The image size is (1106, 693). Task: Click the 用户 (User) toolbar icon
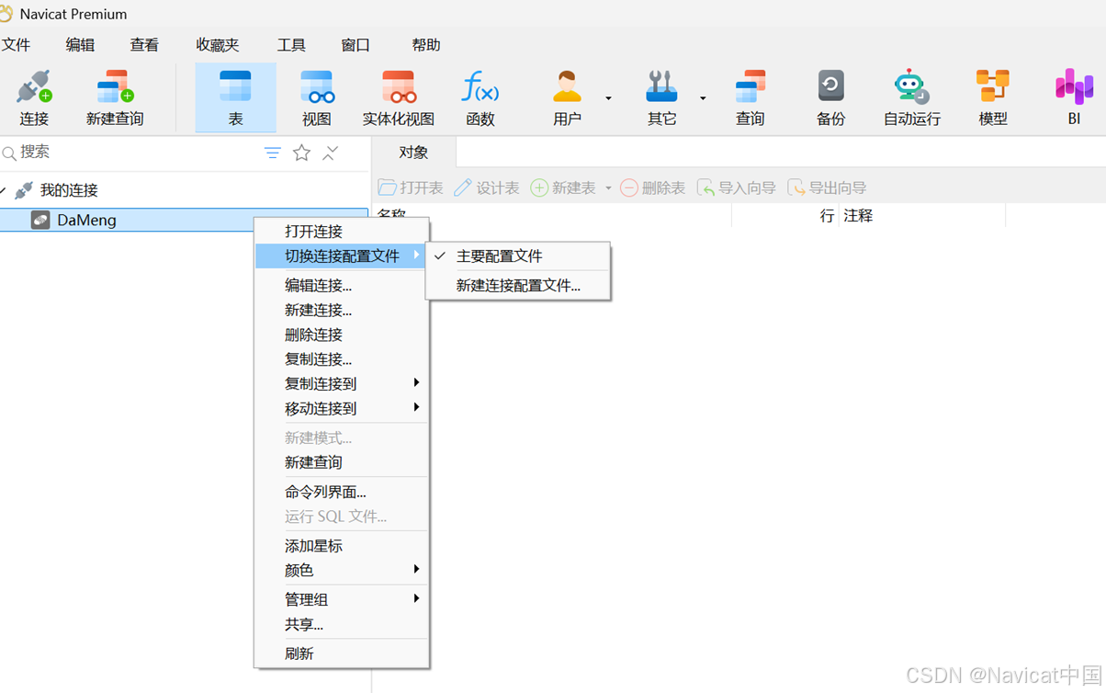pyautogui.click(x=568, y=97)
